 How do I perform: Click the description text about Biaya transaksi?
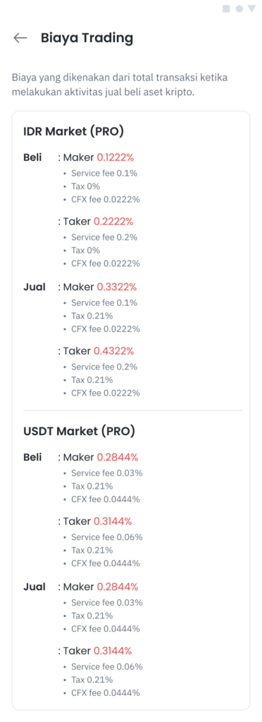point(120,85)
